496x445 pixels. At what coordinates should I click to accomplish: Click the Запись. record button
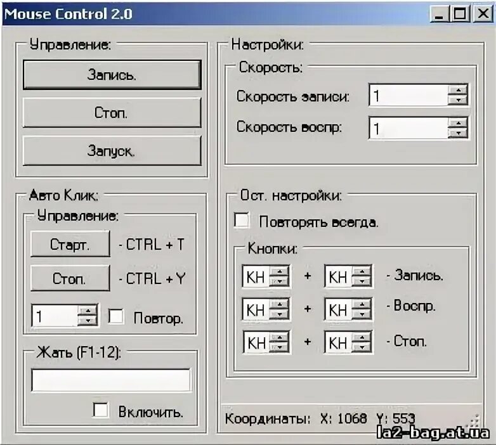click(x=112, y=75)
